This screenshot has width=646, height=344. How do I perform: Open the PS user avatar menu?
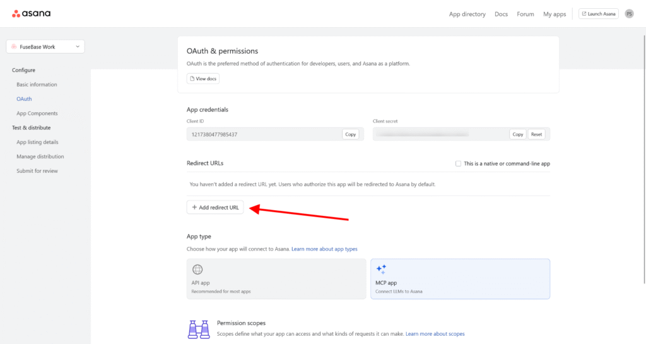coord(629,14)
